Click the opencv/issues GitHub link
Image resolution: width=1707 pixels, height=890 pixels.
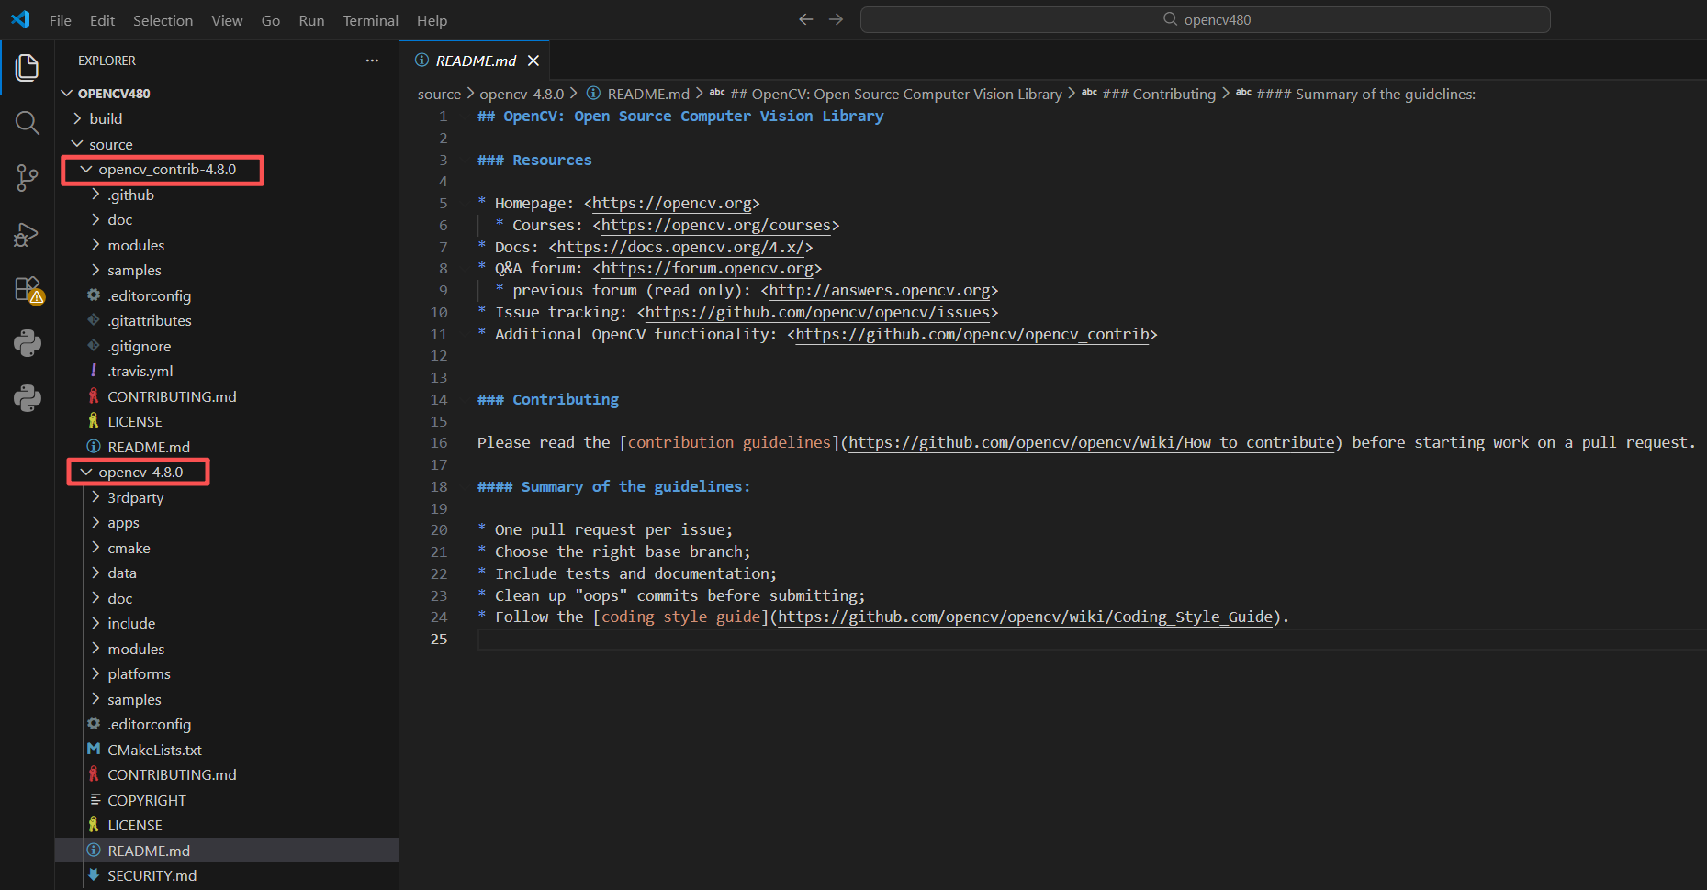(818, 312)
